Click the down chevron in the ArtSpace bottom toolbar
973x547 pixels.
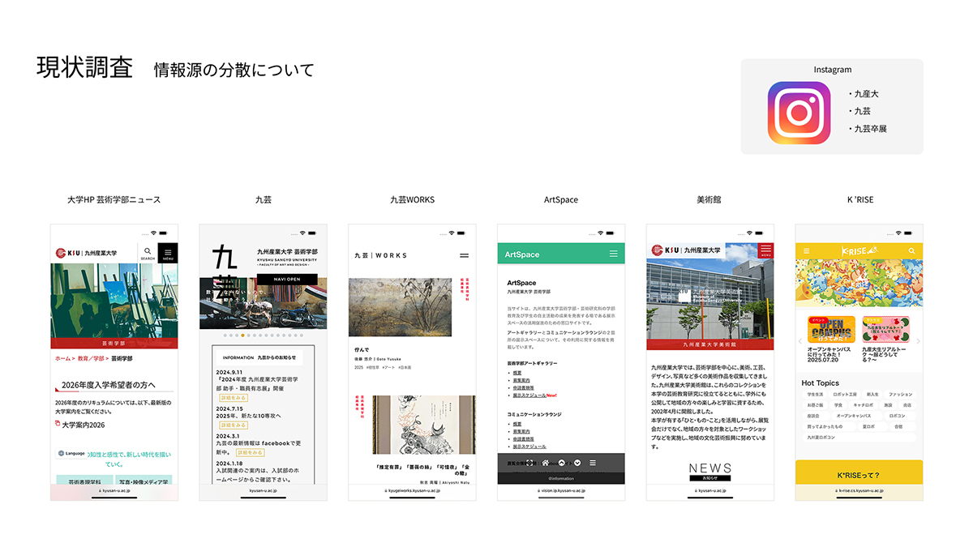click(577, 463)
